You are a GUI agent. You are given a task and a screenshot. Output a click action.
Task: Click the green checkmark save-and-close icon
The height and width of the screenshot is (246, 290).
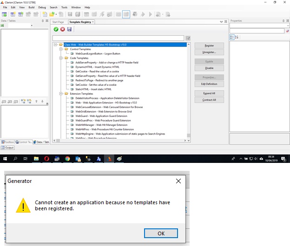56,29
